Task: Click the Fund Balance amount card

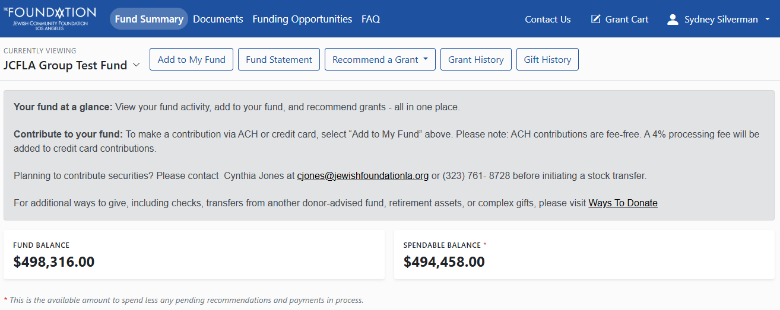Action: coord(194,255)
